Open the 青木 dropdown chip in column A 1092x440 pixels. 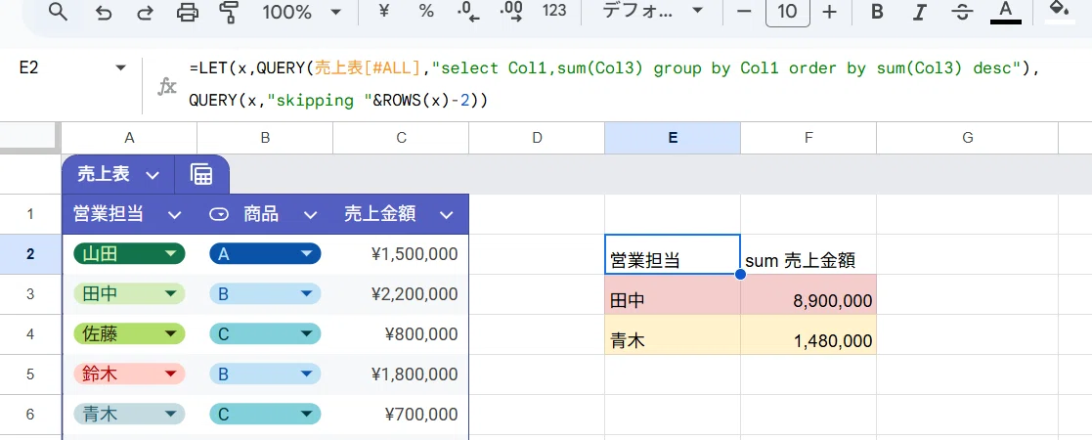[x=129, y=415]
